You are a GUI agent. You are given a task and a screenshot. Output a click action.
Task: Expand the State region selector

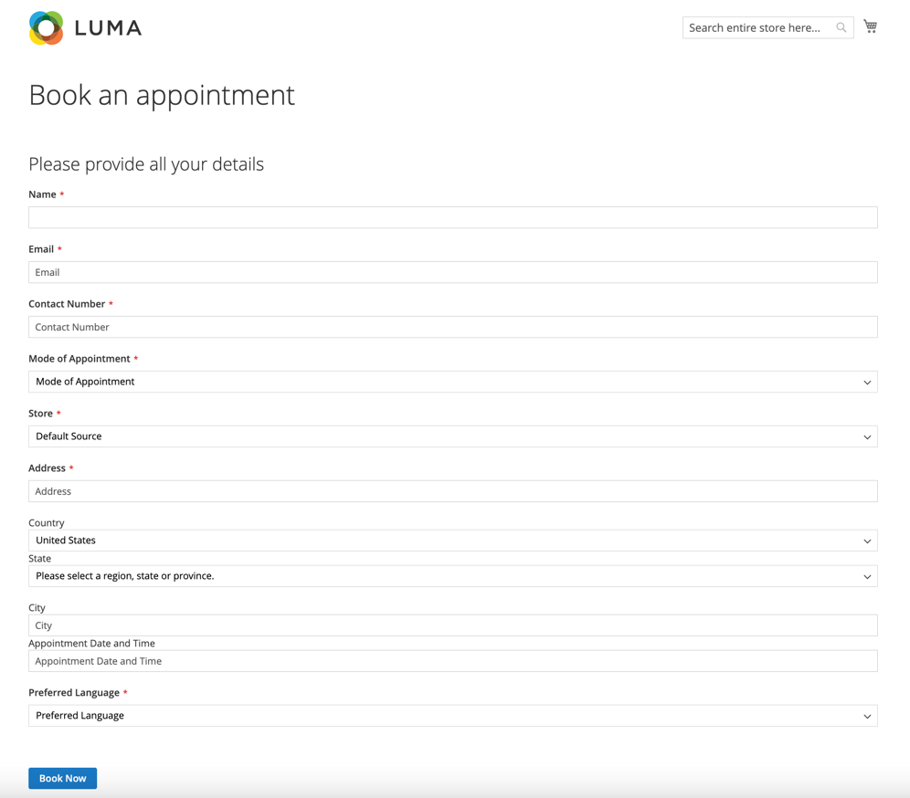coord(452,576)
